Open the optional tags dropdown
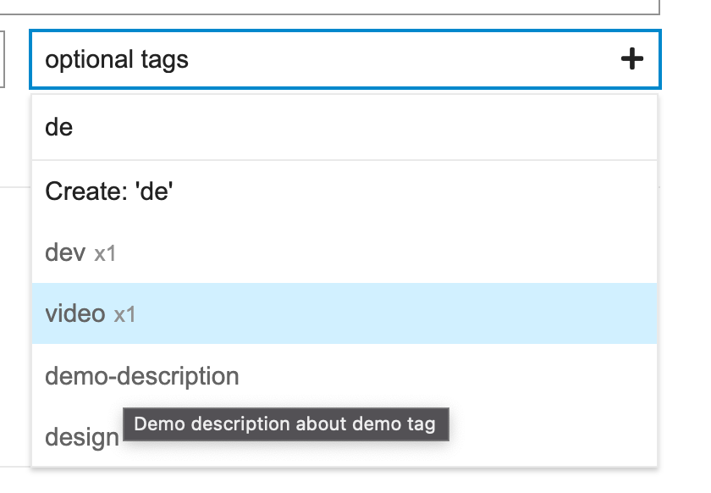711x493 pixels. (345, 59)
